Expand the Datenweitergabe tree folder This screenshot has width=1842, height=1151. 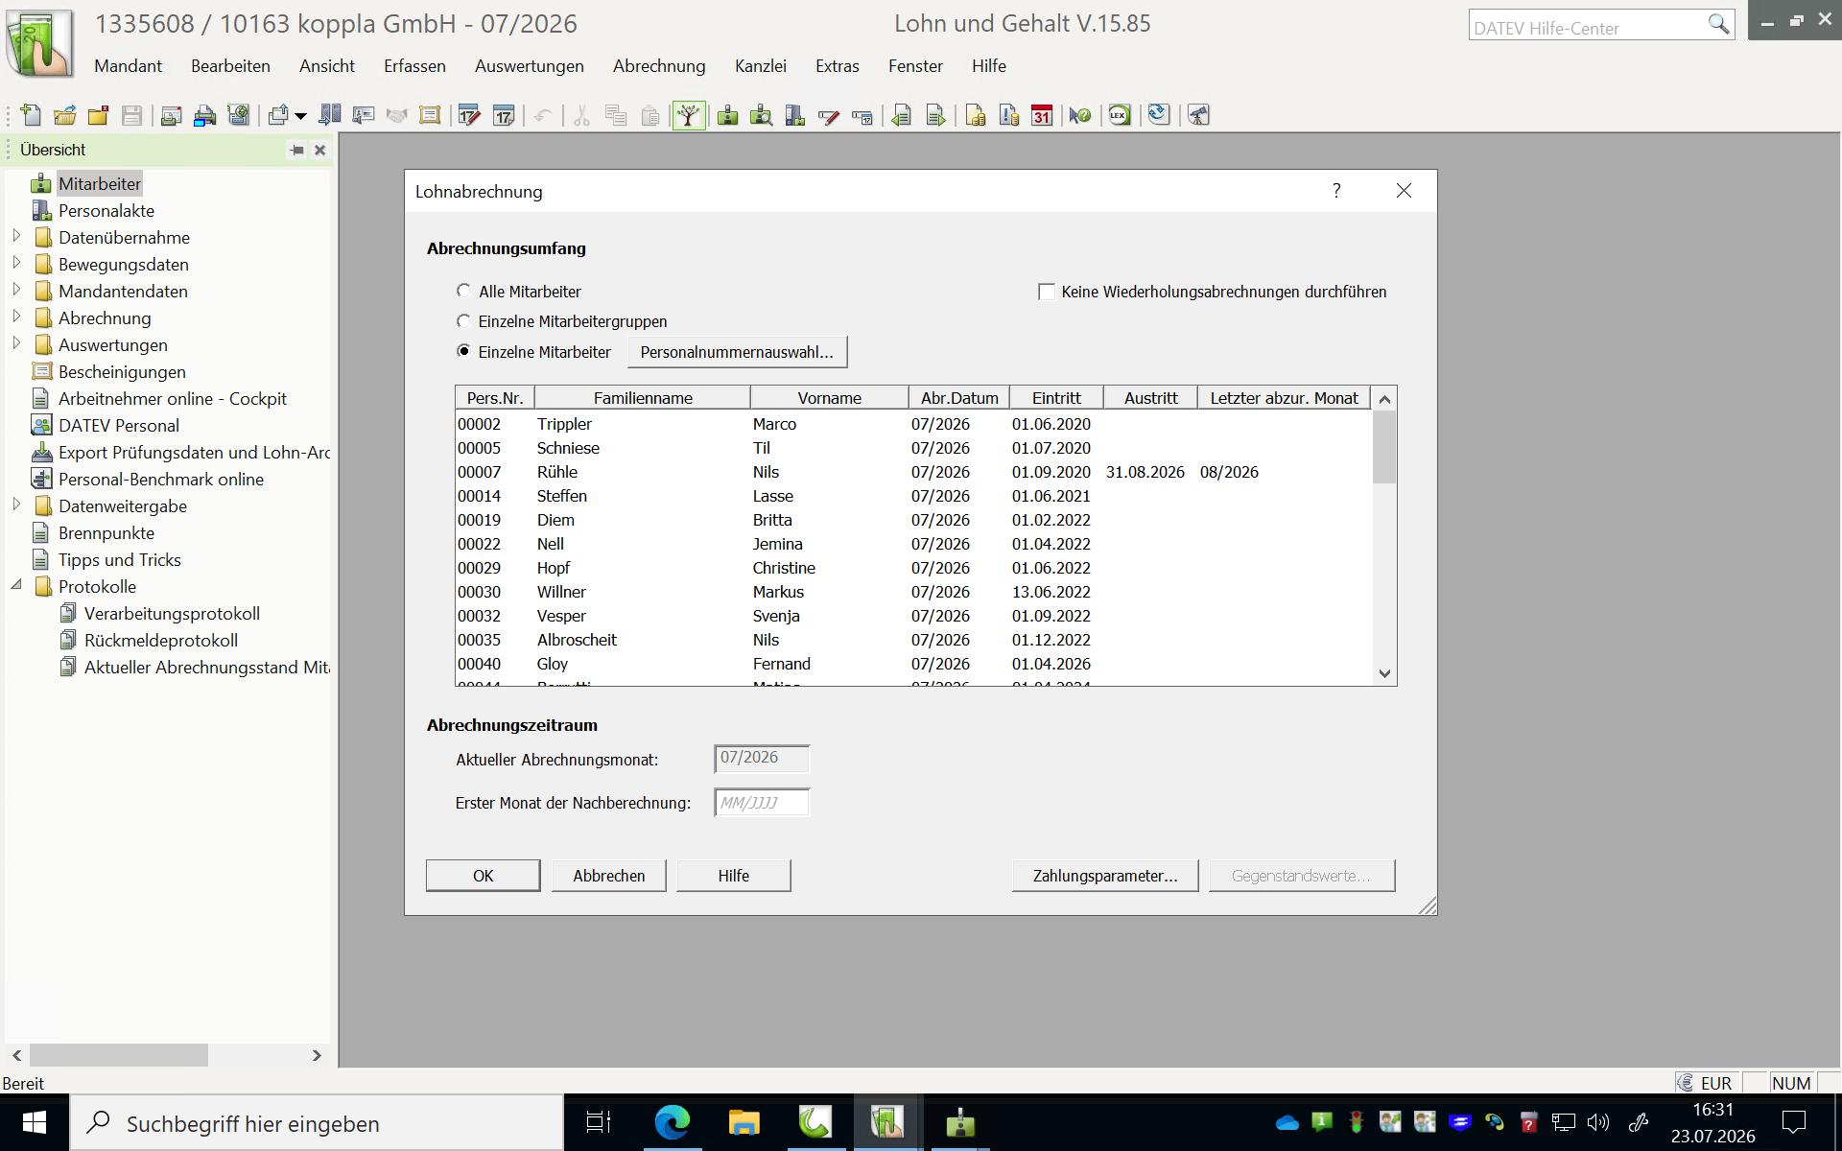click(16, 505)
